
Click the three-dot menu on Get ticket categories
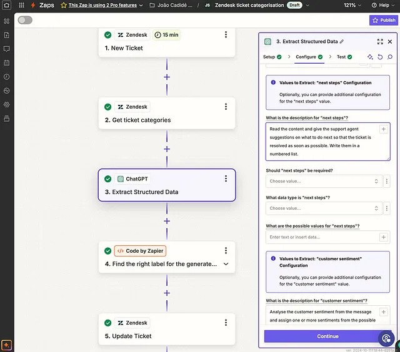click(226, 107)
